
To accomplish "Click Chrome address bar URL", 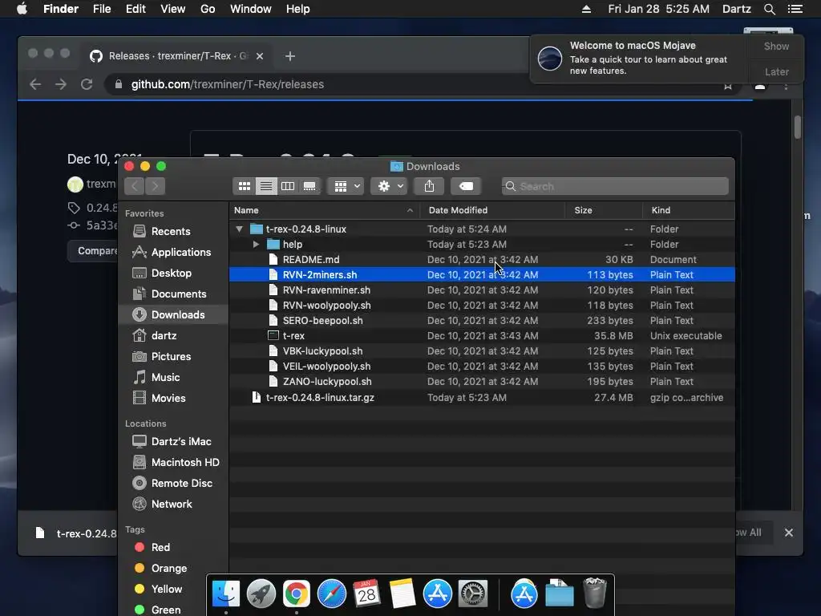I will click(227, 84).
